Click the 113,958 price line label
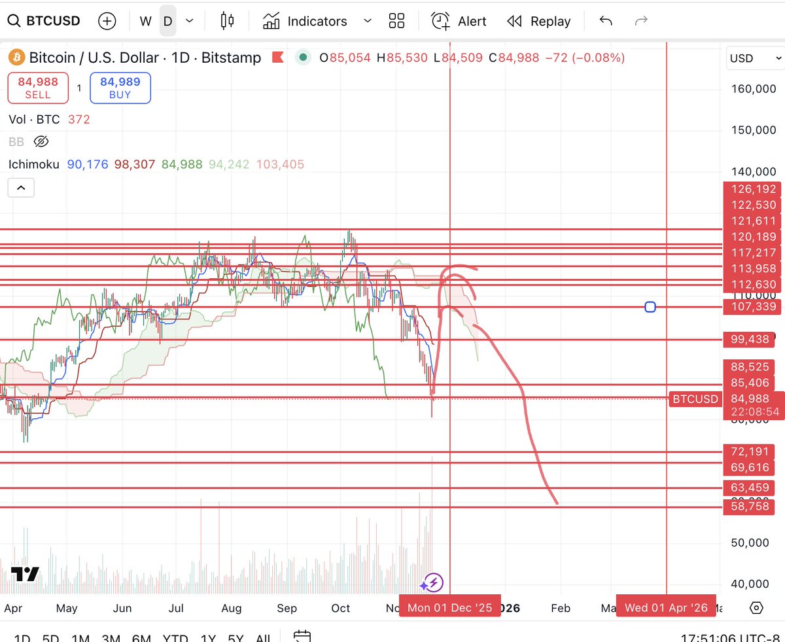Screen dimensions: 785x642 tap(754, 268)
